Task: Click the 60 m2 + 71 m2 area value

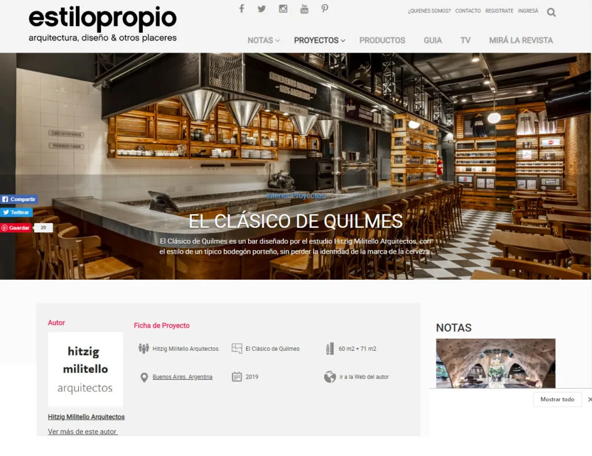Action: [357, 349]
